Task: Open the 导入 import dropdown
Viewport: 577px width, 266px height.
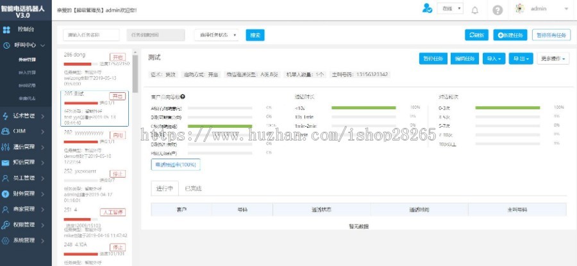Action: tap(494, 59)
